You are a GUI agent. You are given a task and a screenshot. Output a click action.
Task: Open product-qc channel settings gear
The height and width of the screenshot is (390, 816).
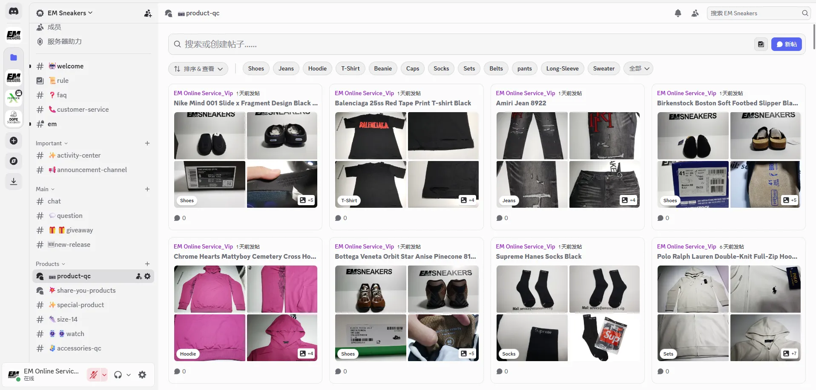click(x=147, y=276)
